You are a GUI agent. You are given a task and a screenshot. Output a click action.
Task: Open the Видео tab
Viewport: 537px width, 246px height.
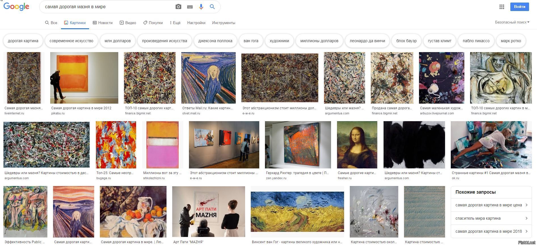pyautogui.click(x=128, y=23)
